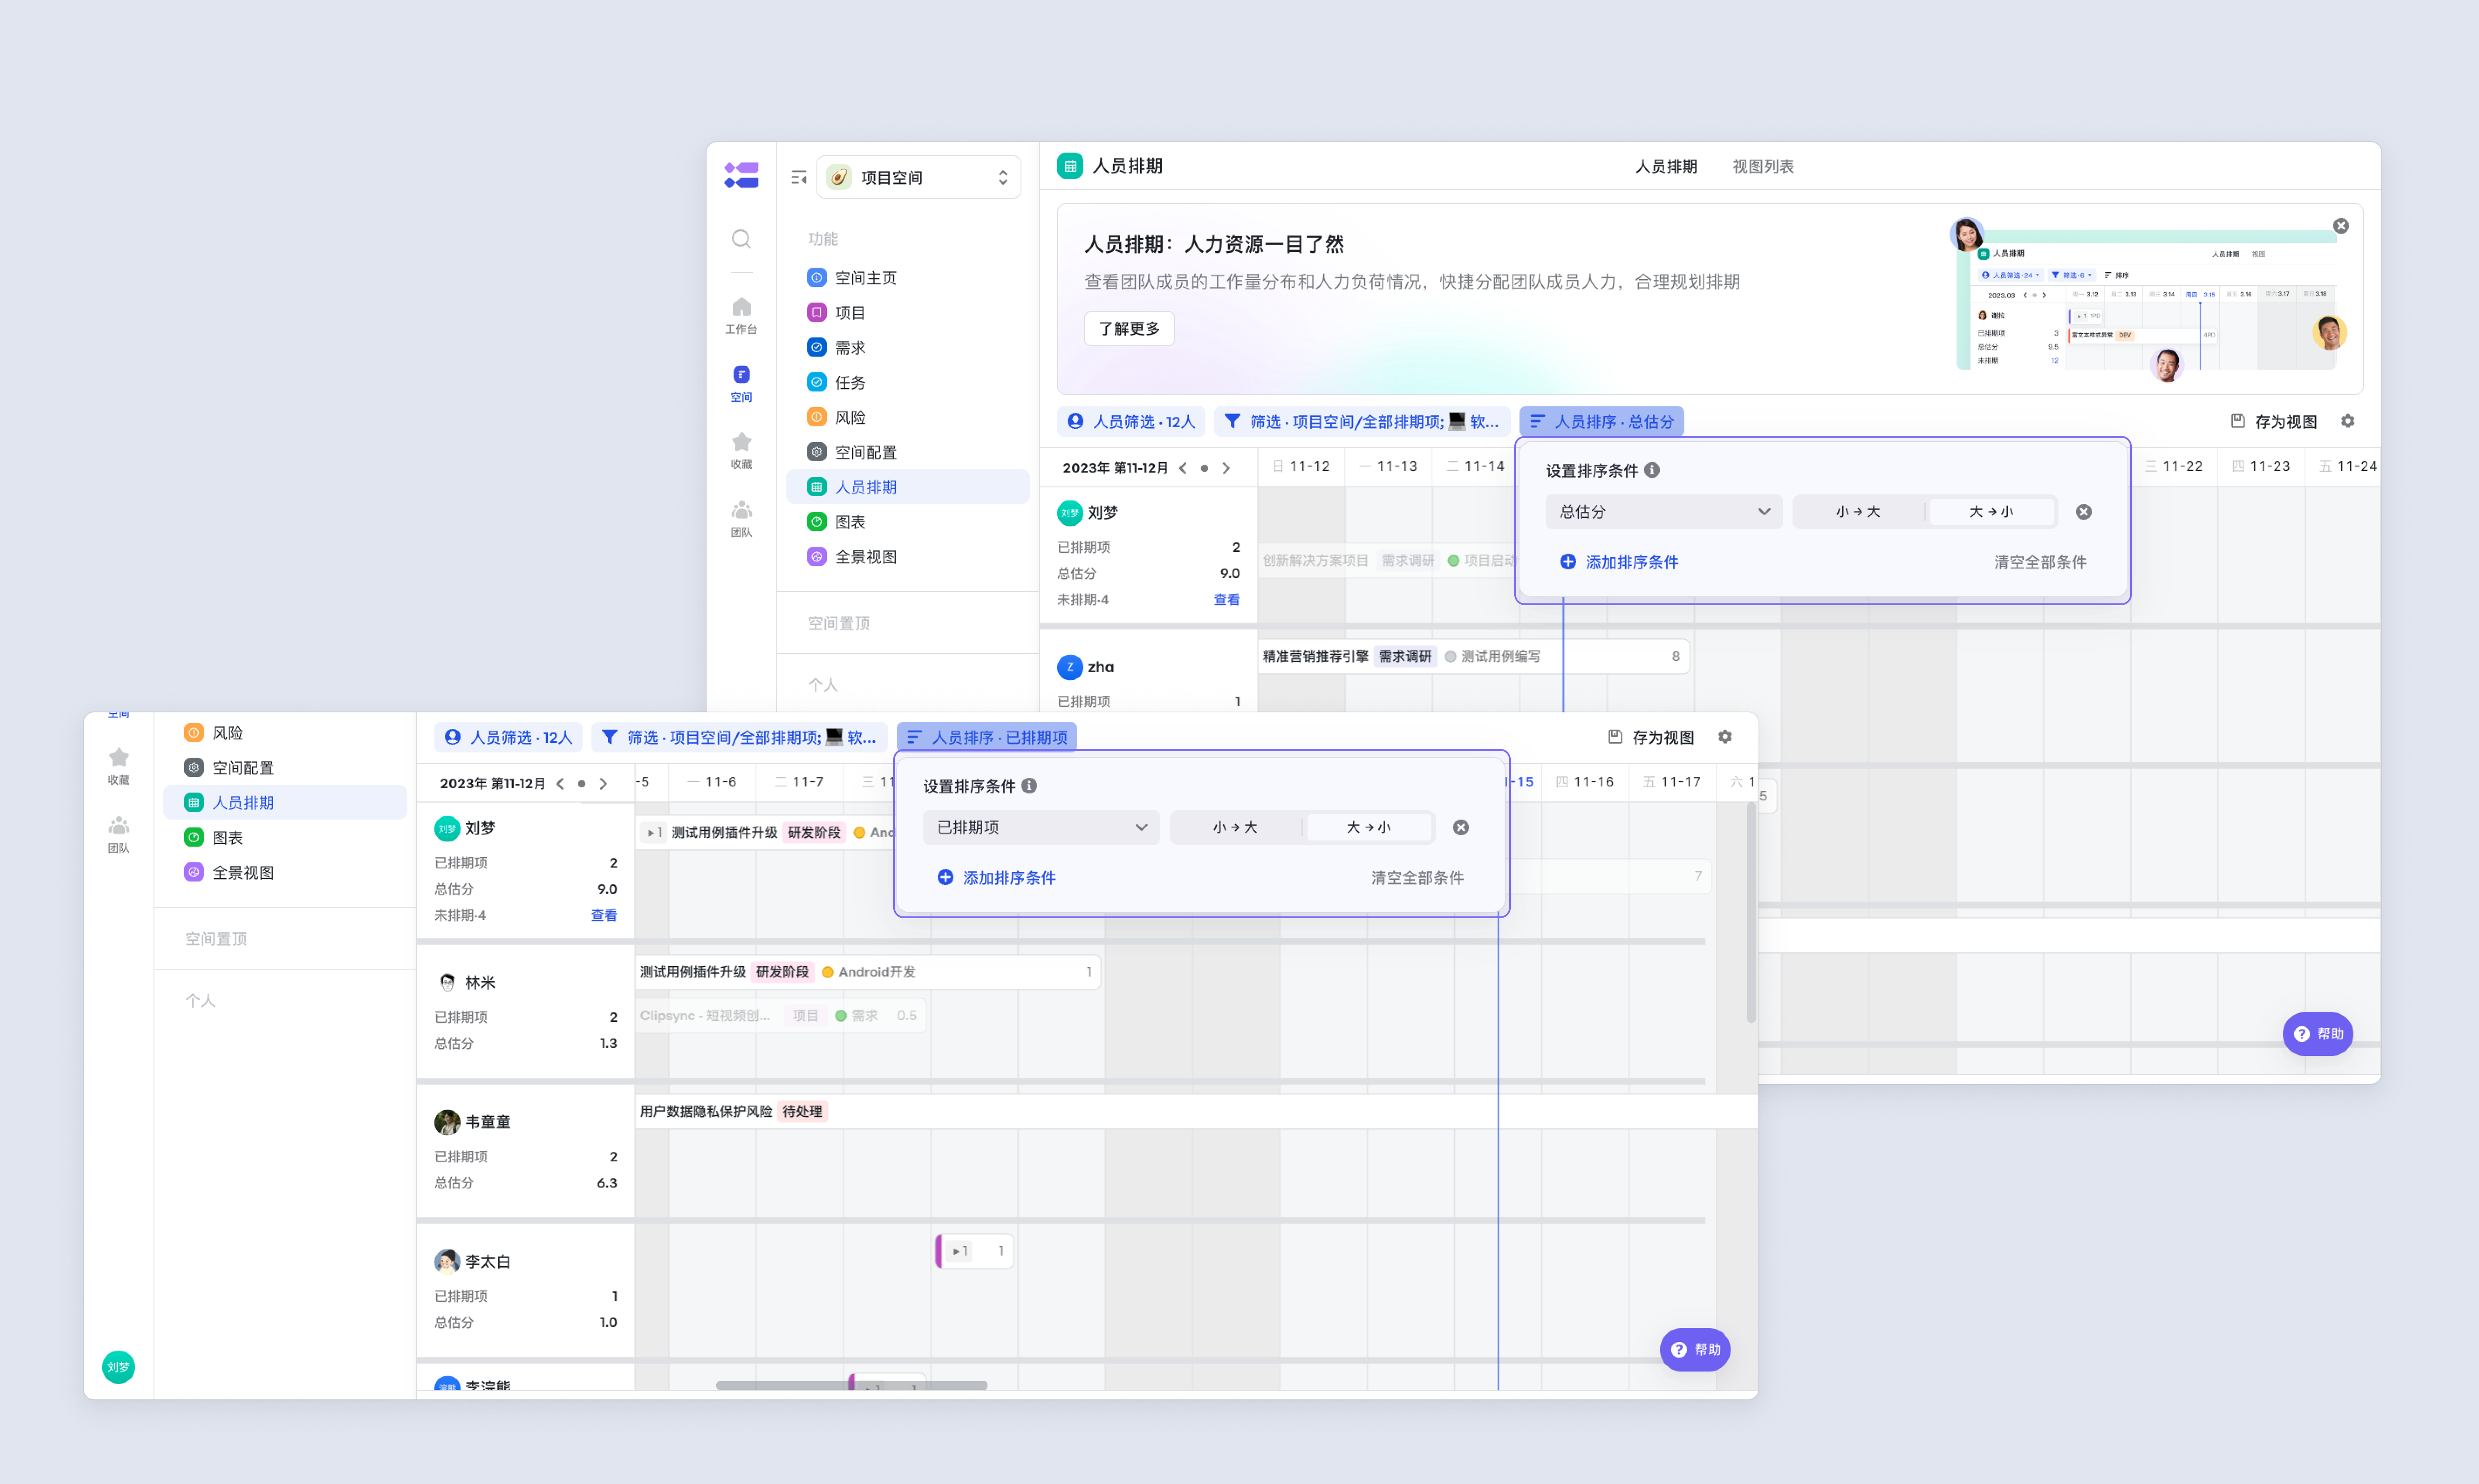This screenshot has height=1484, width=2479.
Task: Open the 项目空间 space switcher
Action: [x=919, y=177]
